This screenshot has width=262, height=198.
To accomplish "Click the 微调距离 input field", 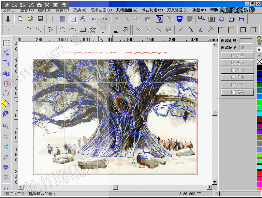I will 246,41.
